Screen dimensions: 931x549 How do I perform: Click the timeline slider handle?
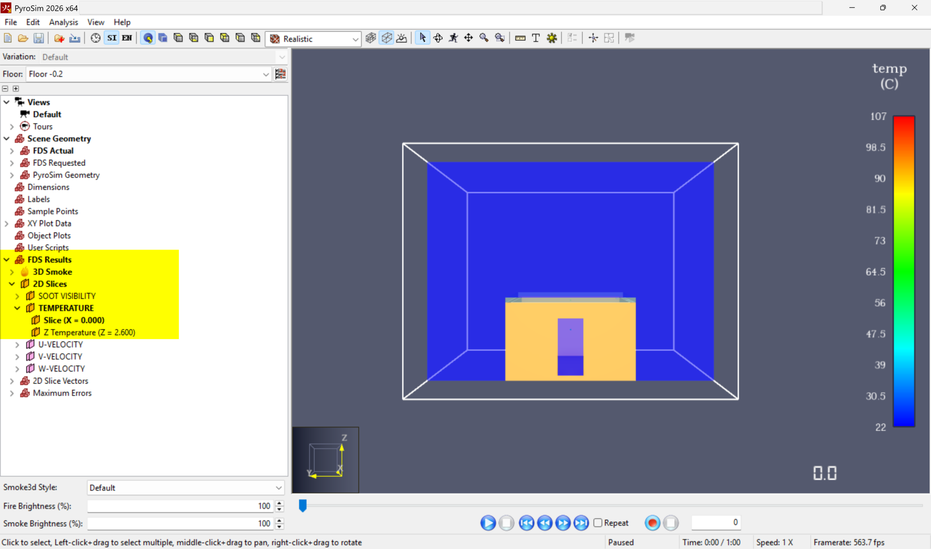point(303,505)
